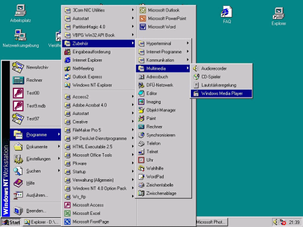The width and height of the screenshot is (303, 227).
Task: Choose Hilfe in the Start menu
Action: [35, 183]
